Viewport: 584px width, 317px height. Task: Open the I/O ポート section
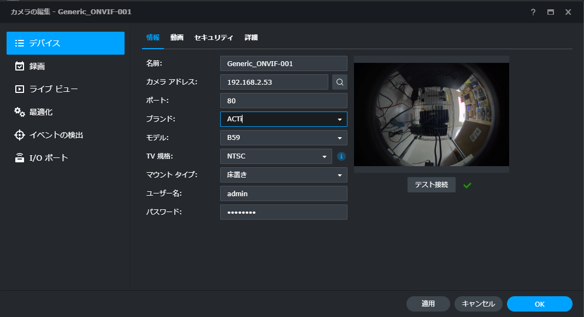tap(66, 158)
